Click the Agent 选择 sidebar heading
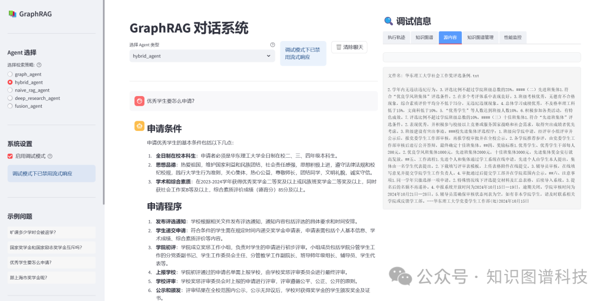 22,53
